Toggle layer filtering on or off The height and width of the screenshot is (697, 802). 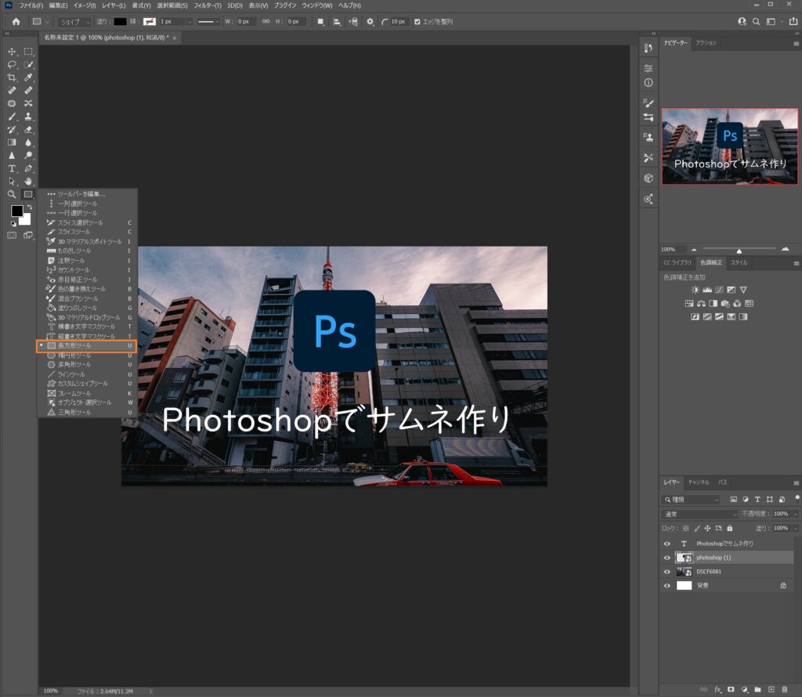[x=797, y=497]
